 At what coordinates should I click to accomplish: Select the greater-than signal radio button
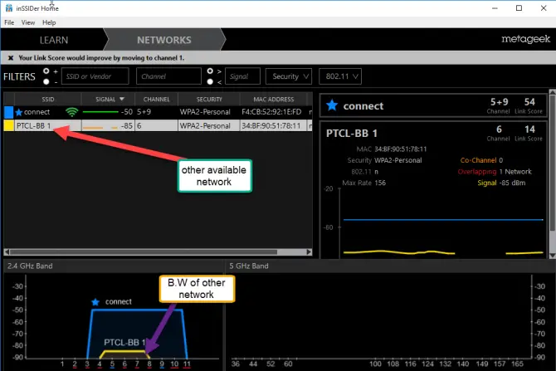tap(210, 71)
